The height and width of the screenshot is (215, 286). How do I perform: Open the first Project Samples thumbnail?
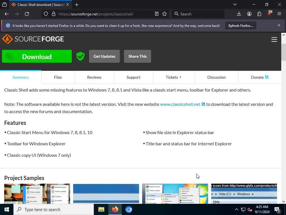click(x=37, y=194)
